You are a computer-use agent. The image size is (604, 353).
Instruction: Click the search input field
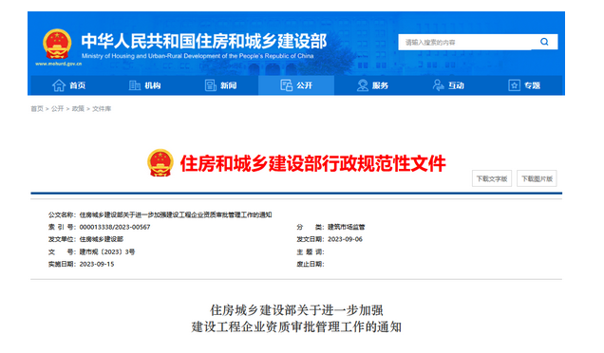pyautogui.click(x=465, y=42)
